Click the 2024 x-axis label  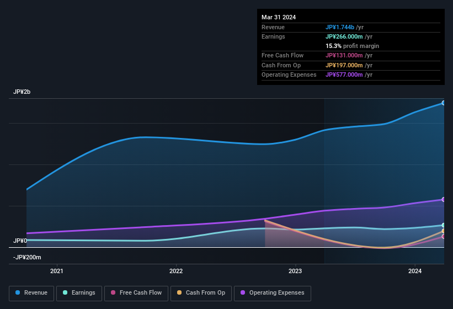coord(415,271)
